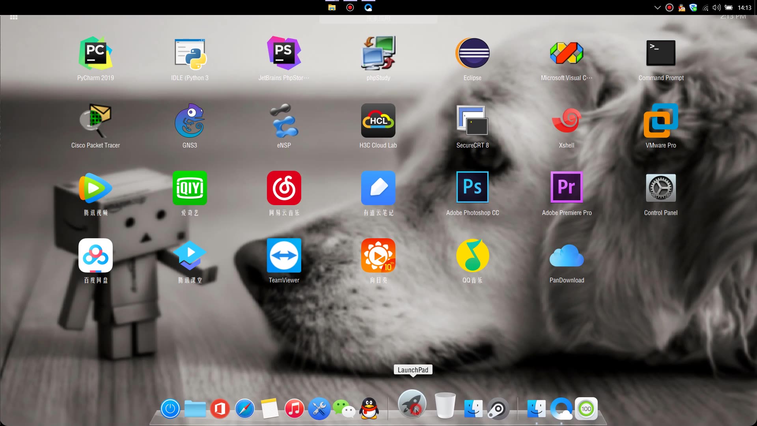Screen dimensions: 757x426
Task: Open Tencent Classroom (腾讯课堂)
Action: coord(190,256)
